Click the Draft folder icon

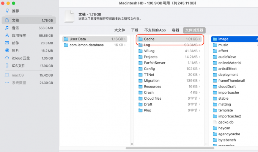pyautogui.click(x=140, y=104)
